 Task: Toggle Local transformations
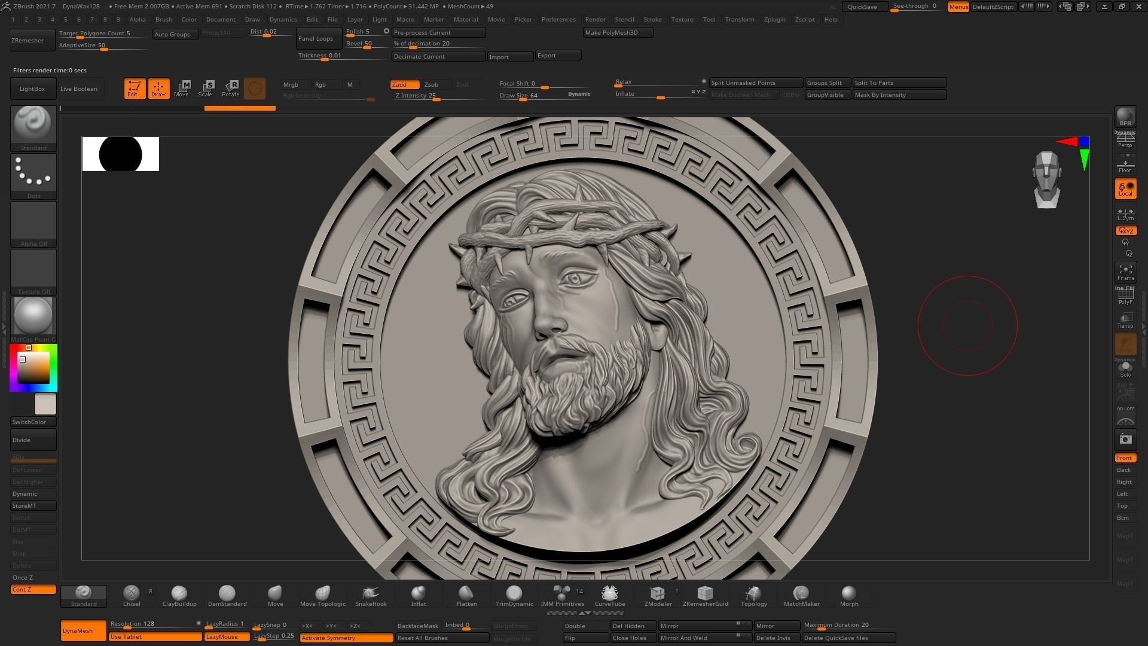click(x=1125, y=189)
